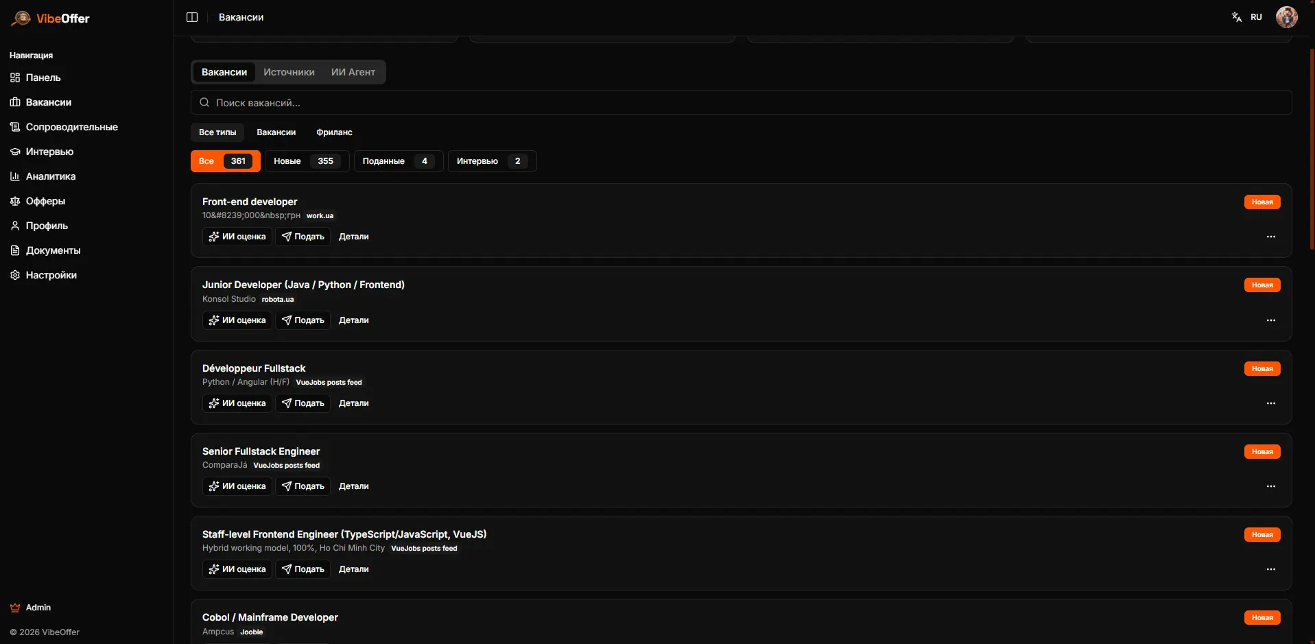Viewport: 1315px width, 644px height.
Task: Open the Front-end developer job title
Action: (x=250, y=202)
